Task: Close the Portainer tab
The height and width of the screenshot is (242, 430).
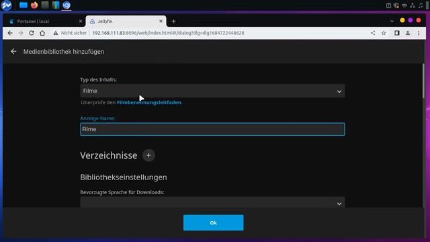Action: (81, 21)
